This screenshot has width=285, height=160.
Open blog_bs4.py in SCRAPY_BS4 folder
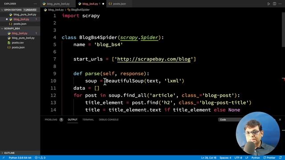coord(20,33)
